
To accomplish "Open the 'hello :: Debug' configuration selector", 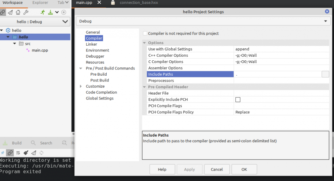I will (35, 22).
